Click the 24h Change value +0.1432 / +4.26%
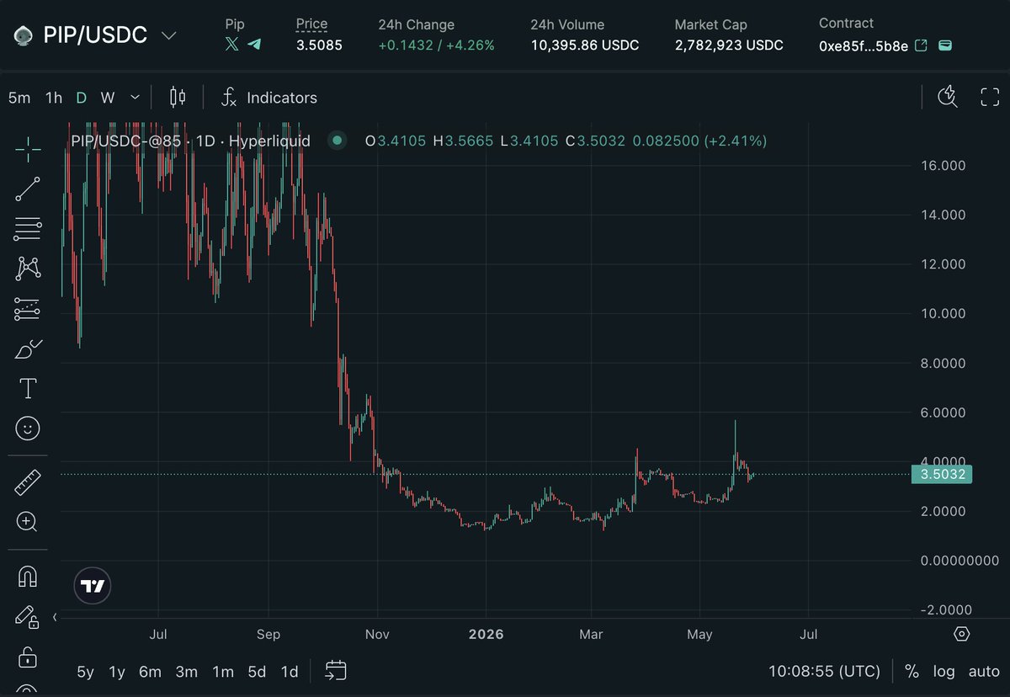 [436, 45]
